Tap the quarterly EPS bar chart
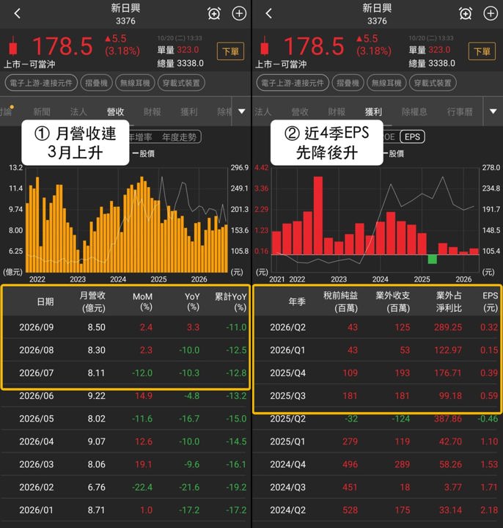 tap(375, 219)
